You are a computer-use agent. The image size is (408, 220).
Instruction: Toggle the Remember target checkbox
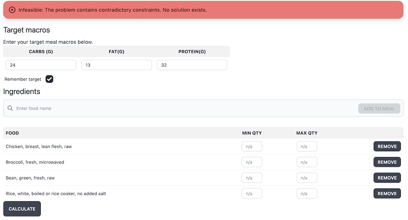49,79
